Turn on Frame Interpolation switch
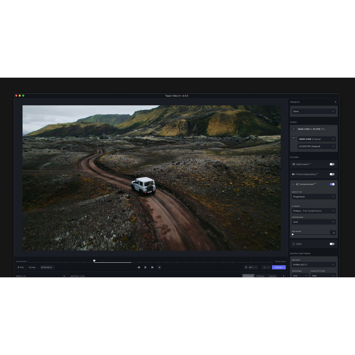355x355 pixels. point(332,174)
